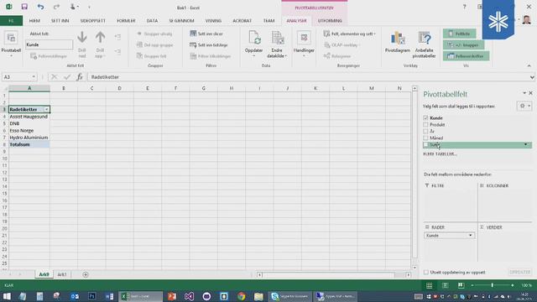
Task: Click the Aktivt felt input with Kunde
Action: click(49, 44)
